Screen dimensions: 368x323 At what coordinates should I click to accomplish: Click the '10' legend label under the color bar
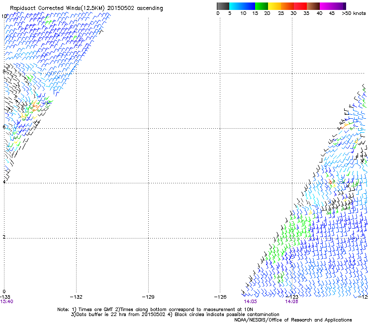[x=243, y=13]
